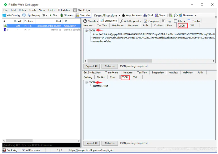Screen dimensions: 218x154
Task: Open the Transformer response tab
Action: click(x=112, y=72)
